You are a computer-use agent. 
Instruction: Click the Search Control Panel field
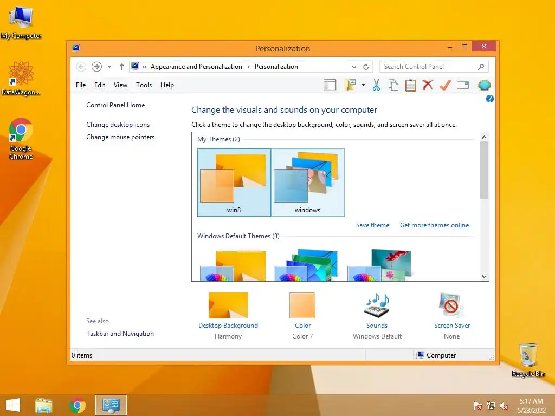pyautogui.click(x=434, y=67)
